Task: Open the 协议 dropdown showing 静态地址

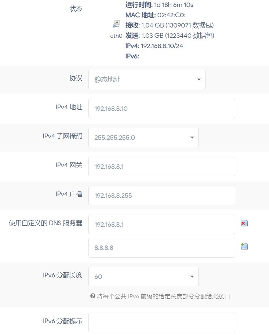Action: pyautogui.click(x=147, y=79)
